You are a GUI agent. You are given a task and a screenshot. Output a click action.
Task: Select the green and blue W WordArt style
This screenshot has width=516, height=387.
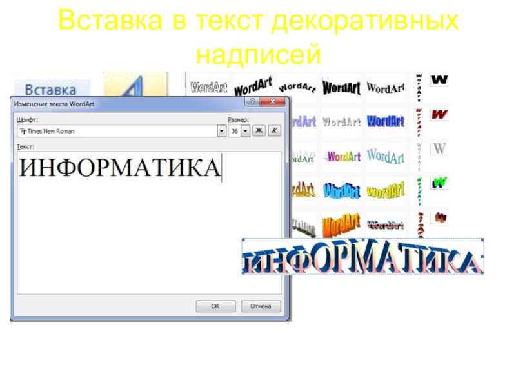click(439, 183)
